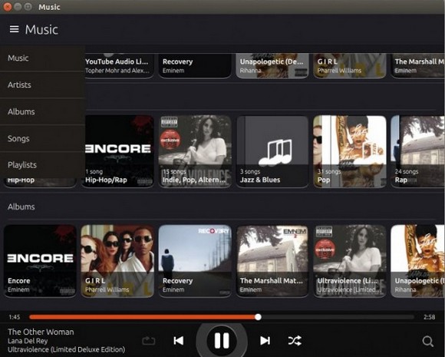The width and height of the screenshot is (445, 357).
Task: Open the G I R L album in Albums row
Action: tap(117, 261)
